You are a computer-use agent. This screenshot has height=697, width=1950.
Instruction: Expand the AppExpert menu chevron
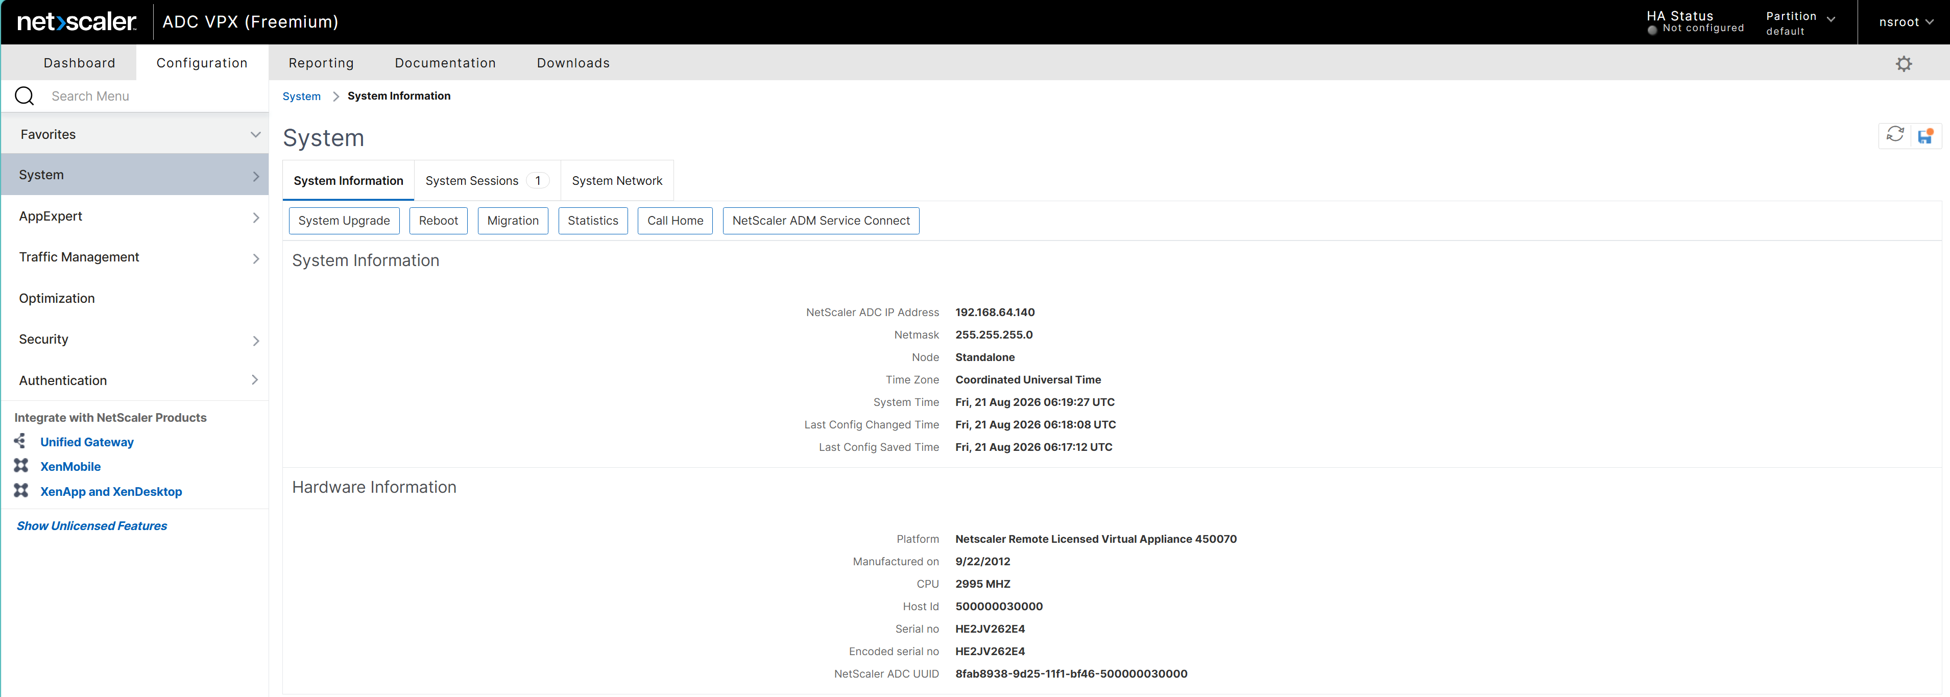pos(256,218)
